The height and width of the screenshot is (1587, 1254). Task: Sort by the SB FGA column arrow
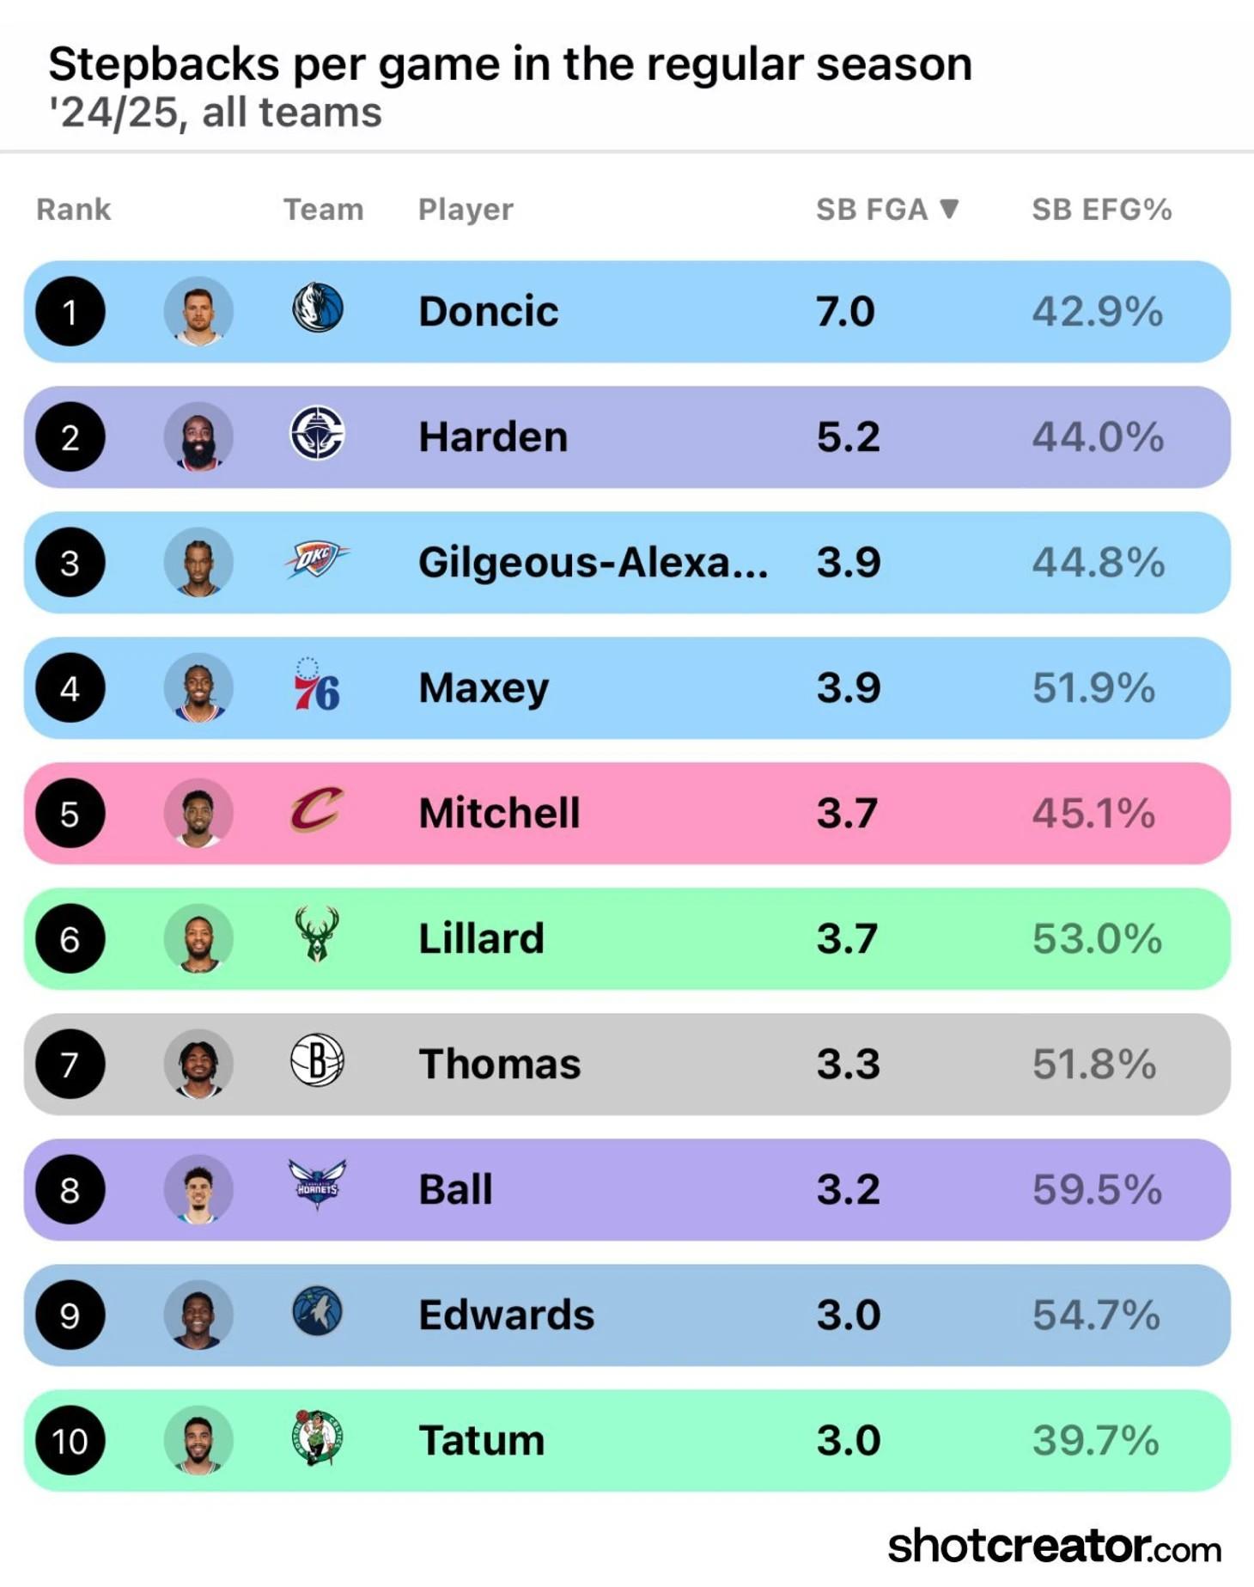949,209
